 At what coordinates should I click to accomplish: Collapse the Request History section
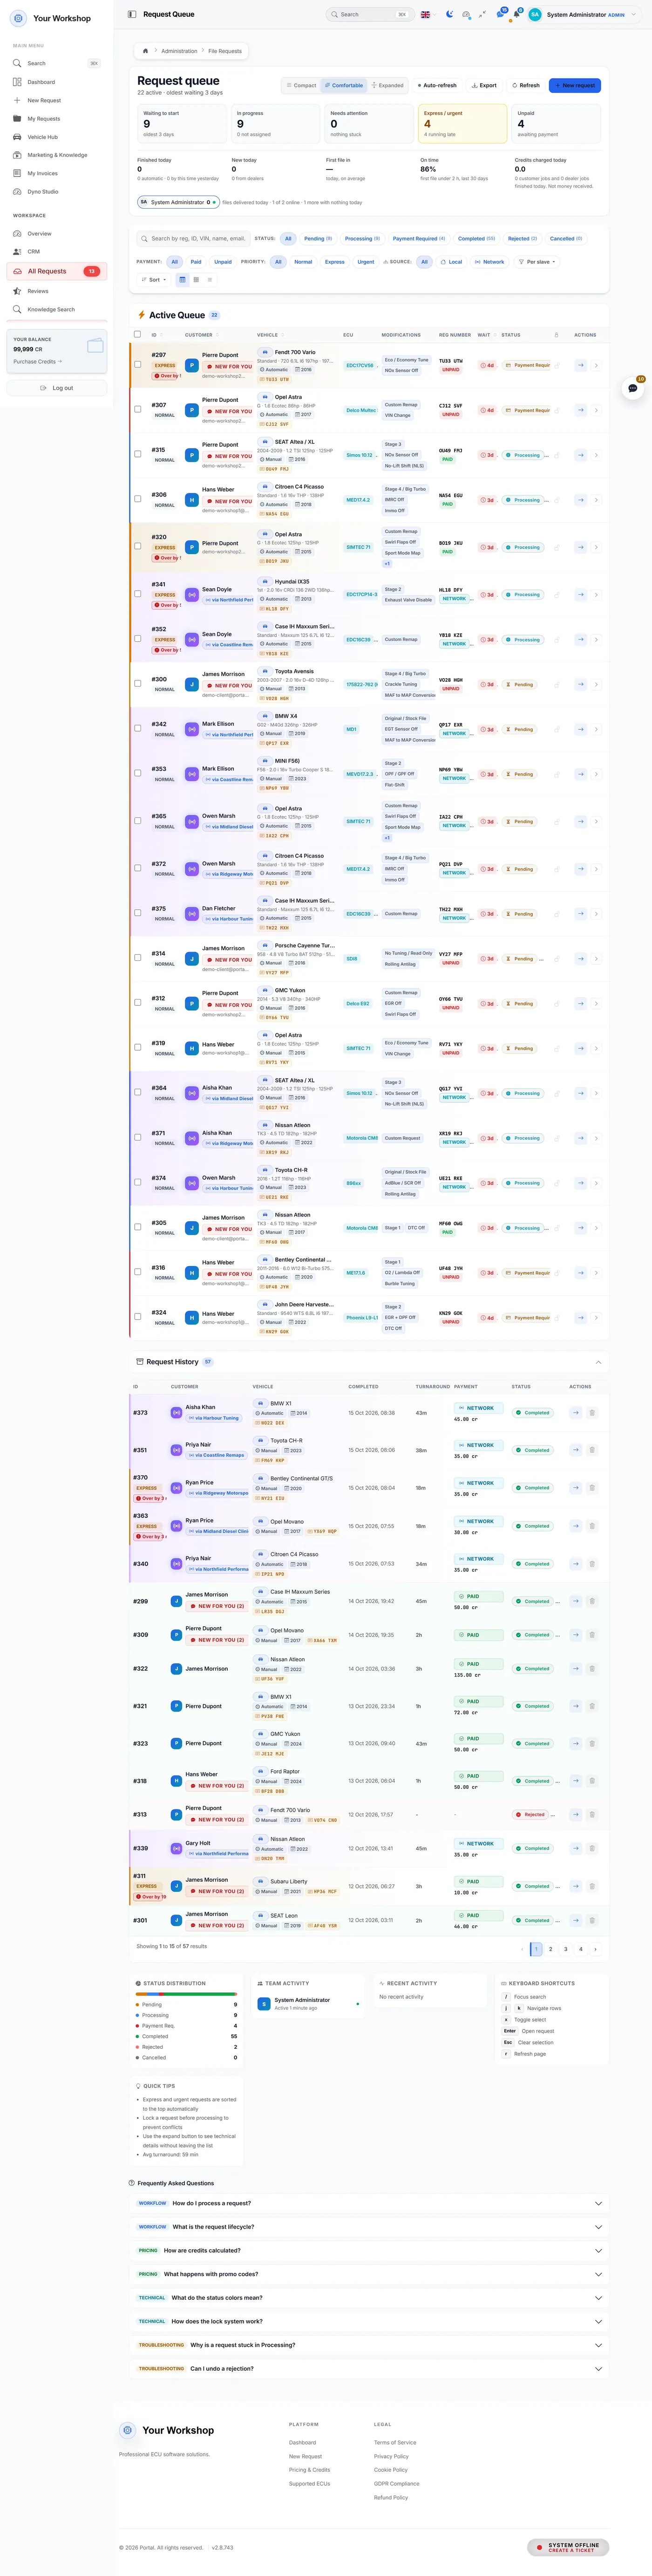[x=598, y=1362]
